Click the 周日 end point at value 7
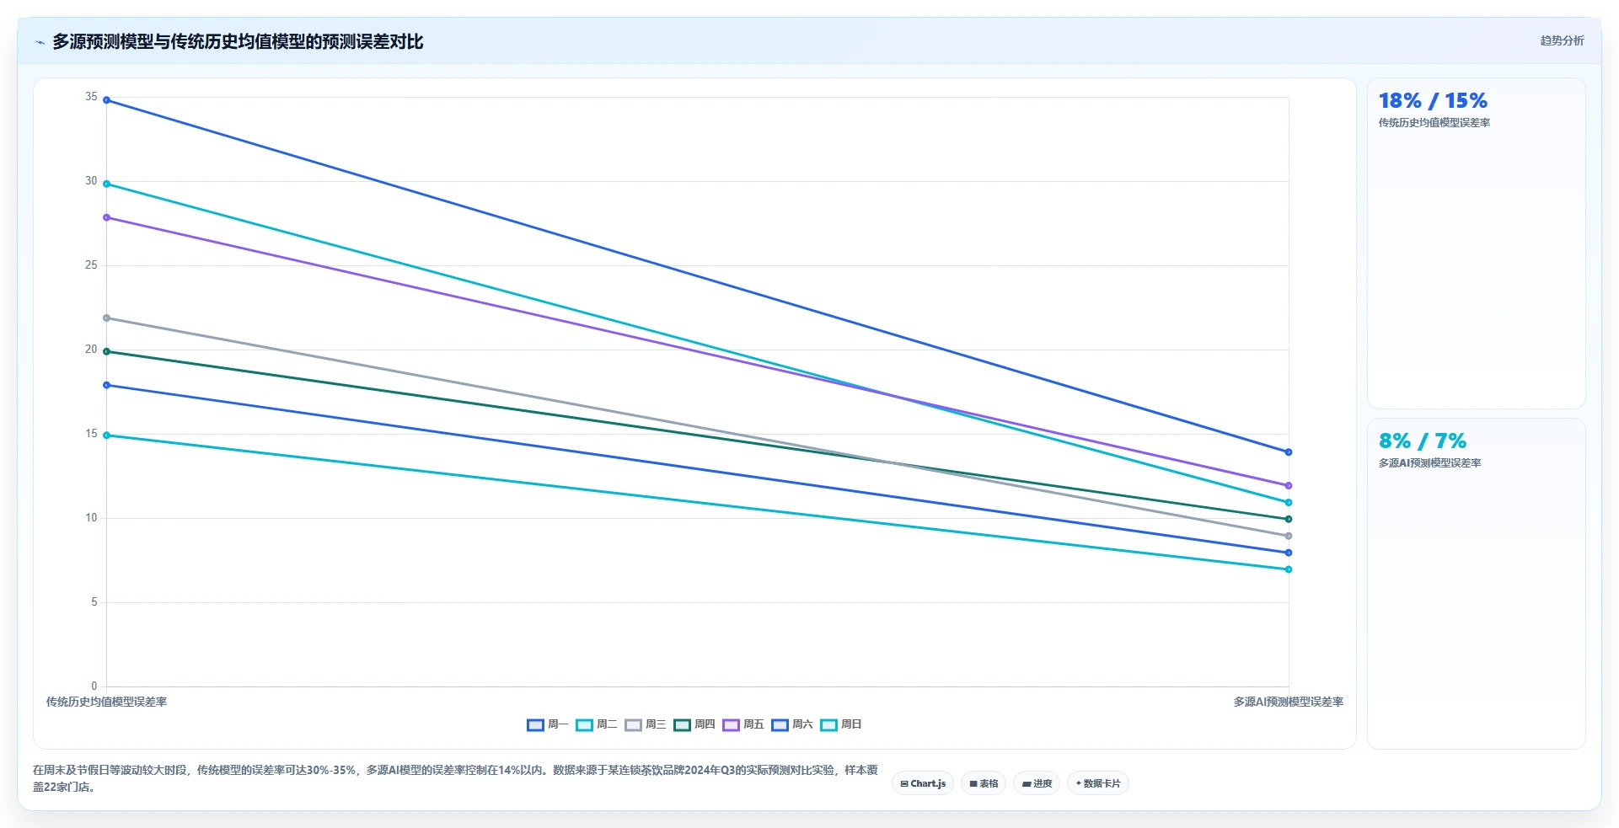 1288,569
